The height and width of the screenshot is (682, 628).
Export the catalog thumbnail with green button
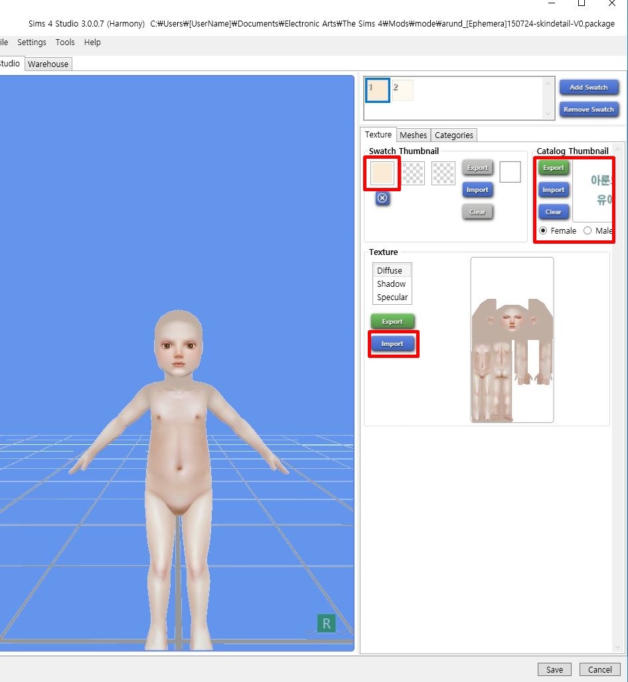[554, 168]
